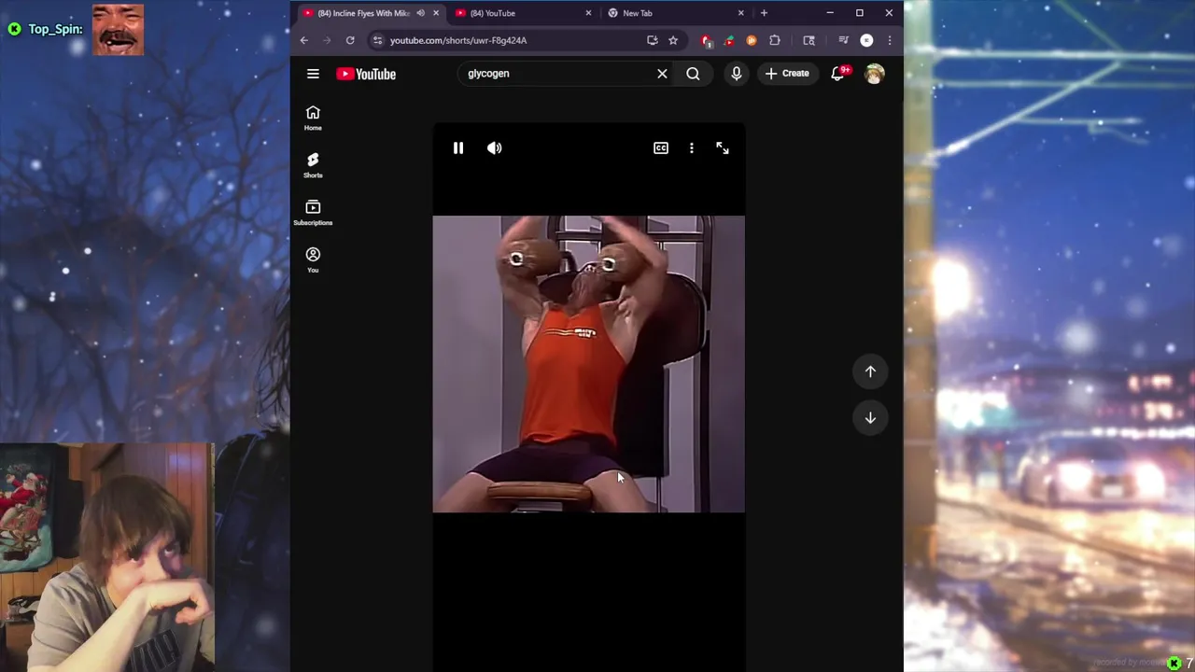Open the Chrome three-dot menu
Screen dimensions: 1195x672
[889, 40]
